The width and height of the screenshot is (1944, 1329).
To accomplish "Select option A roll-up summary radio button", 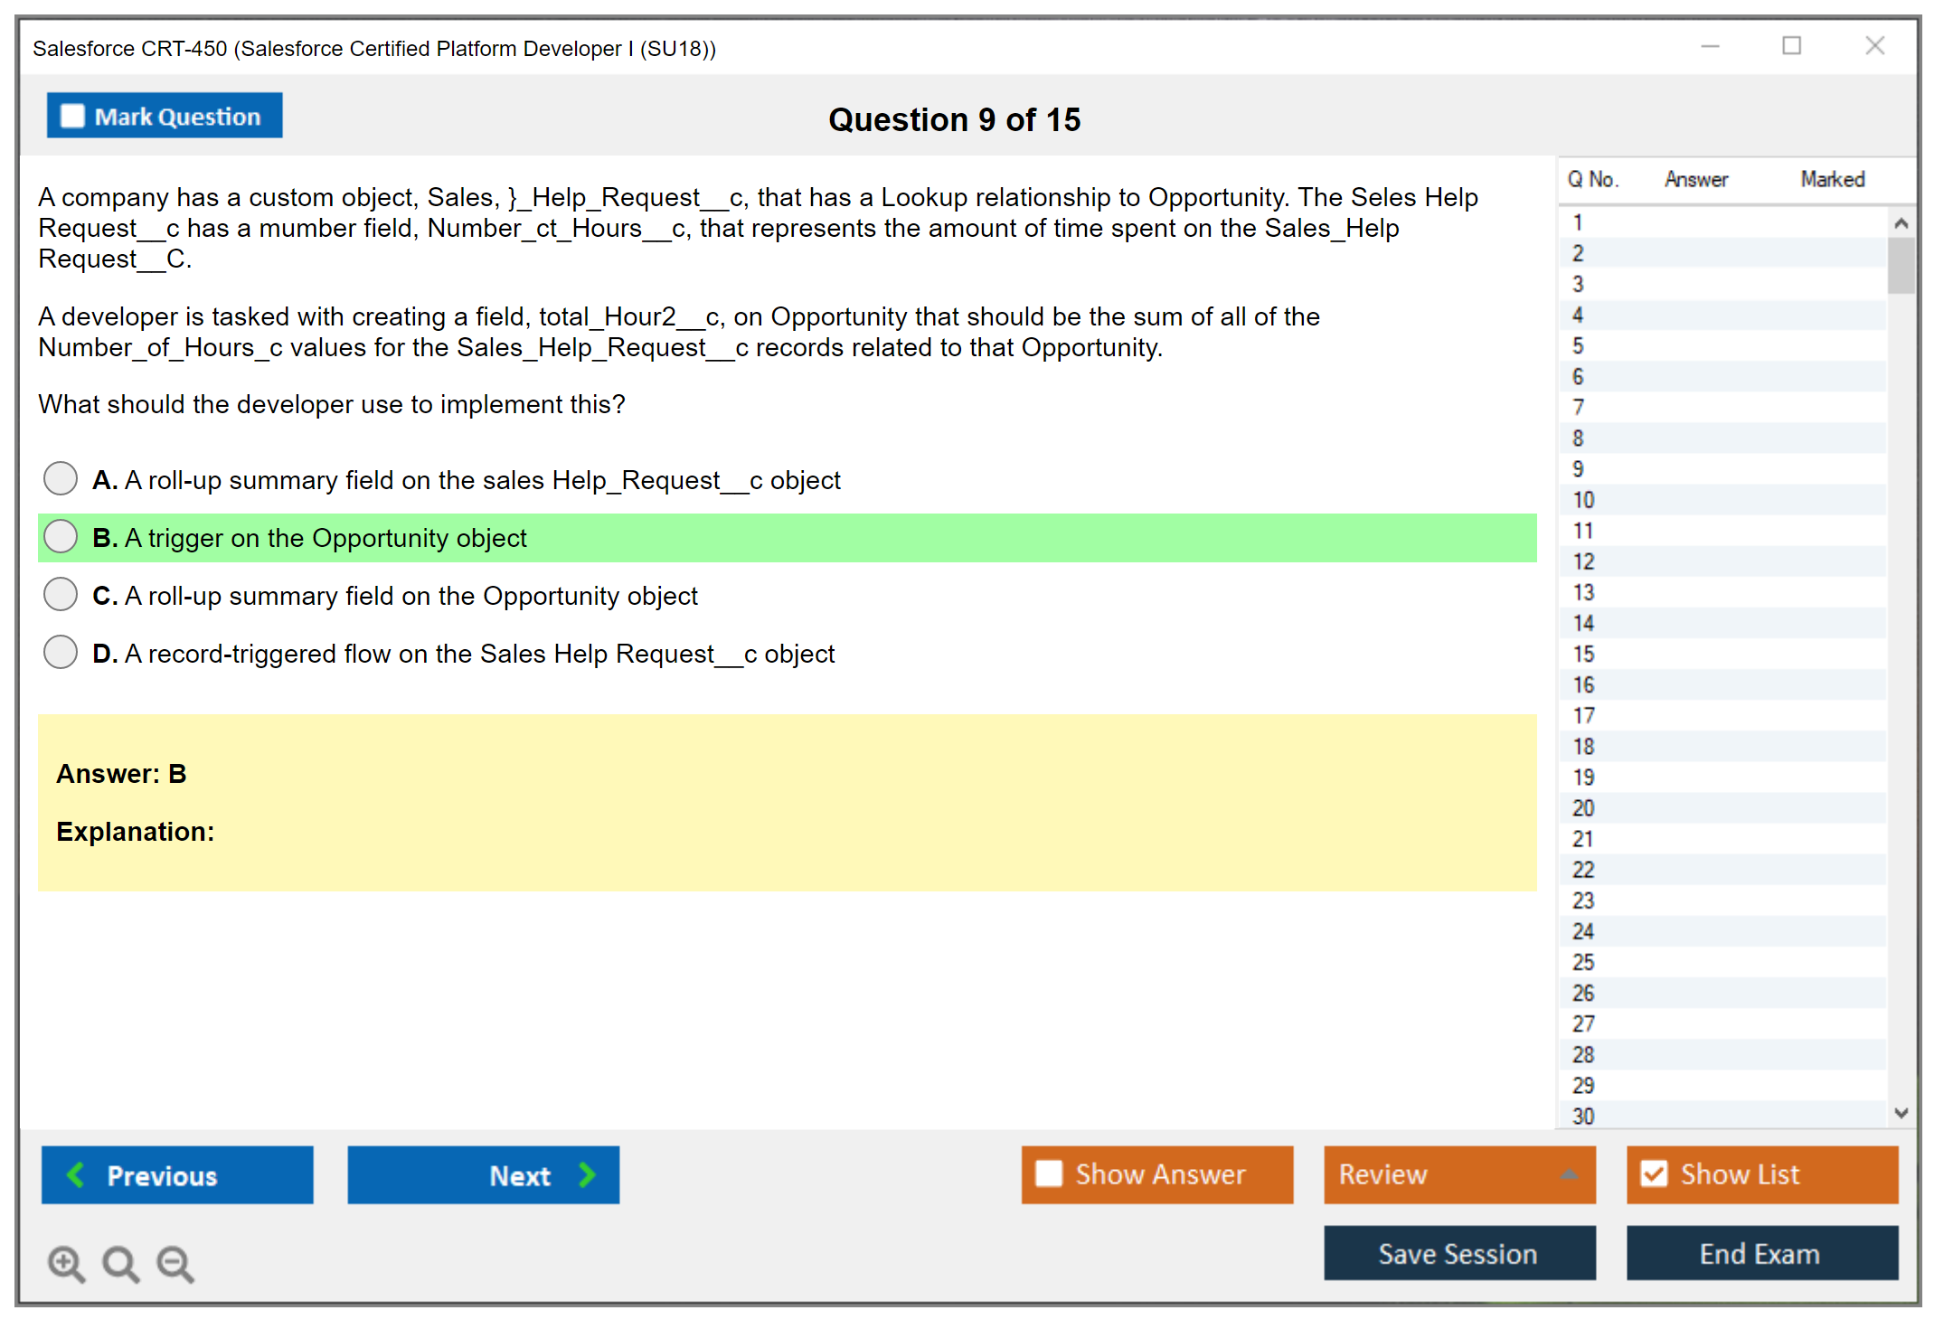I will 61,479.
